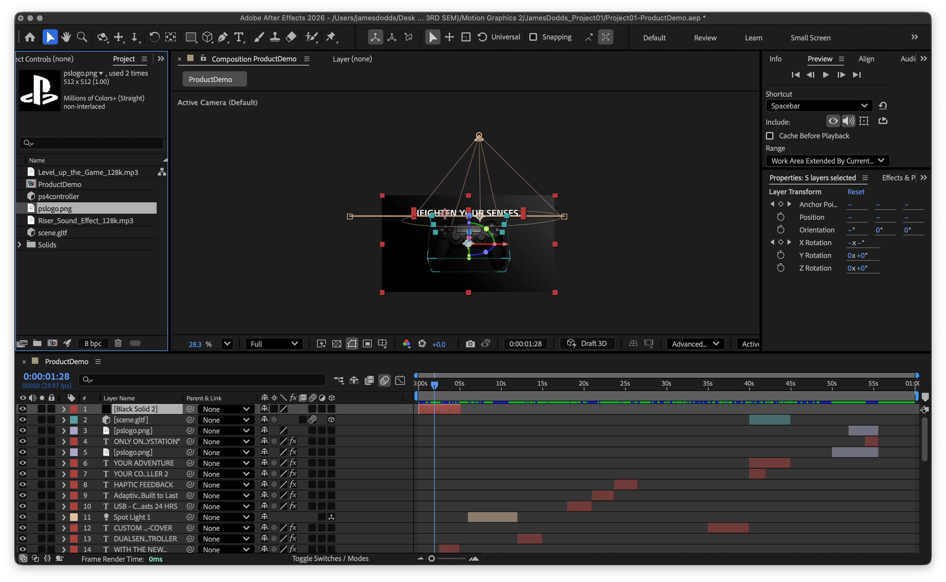Click the red label color of Black Solid 2
This screenshot has width=946, height=582.
tap(74, 409)
